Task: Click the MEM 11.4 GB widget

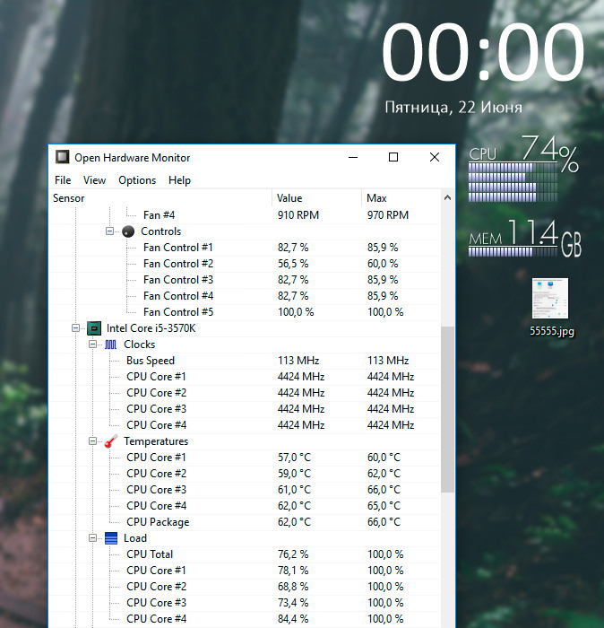Action: coord(525,239)
